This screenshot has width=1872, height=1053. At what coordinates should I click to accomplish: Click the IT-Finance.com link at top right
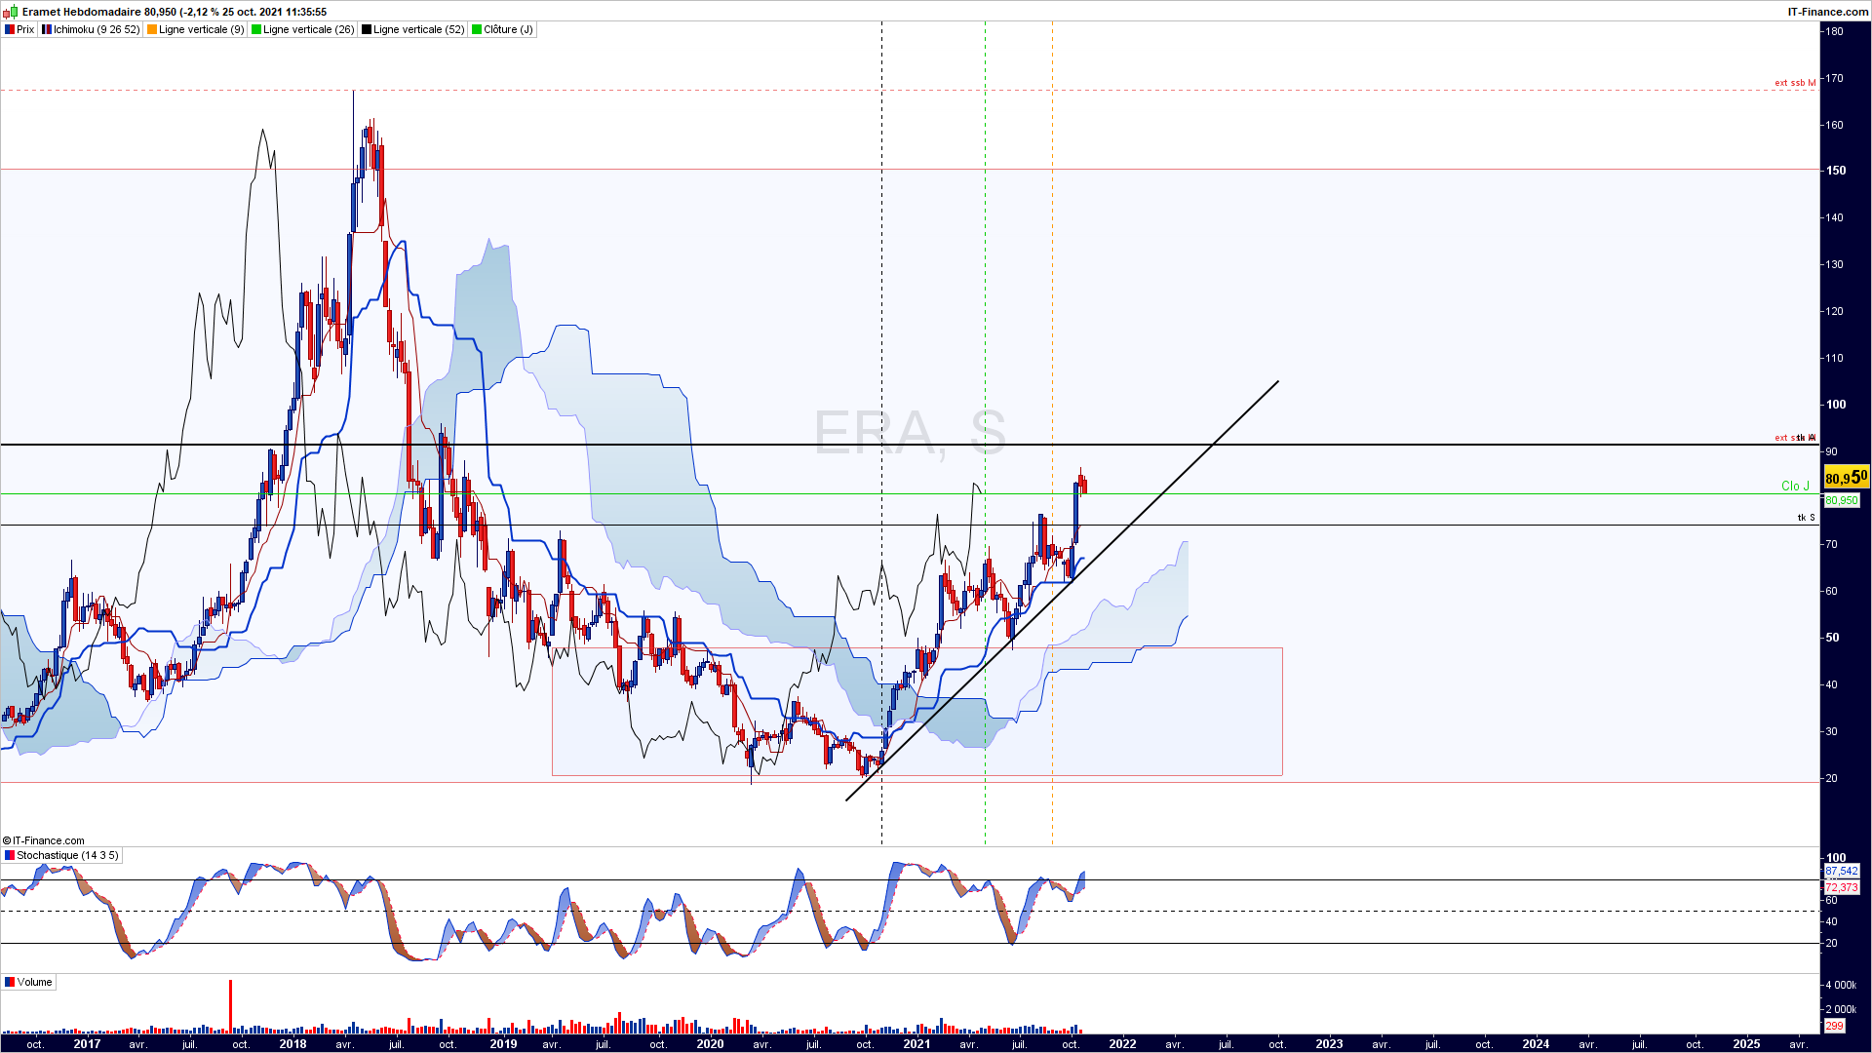point(1827,12)
